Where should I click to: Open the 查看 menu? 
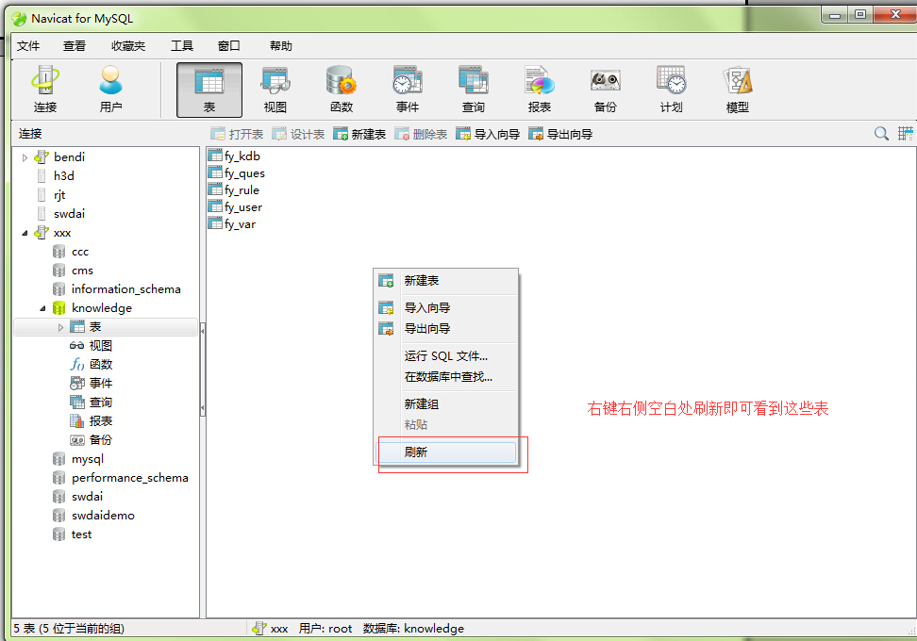(x=75, y=45)
